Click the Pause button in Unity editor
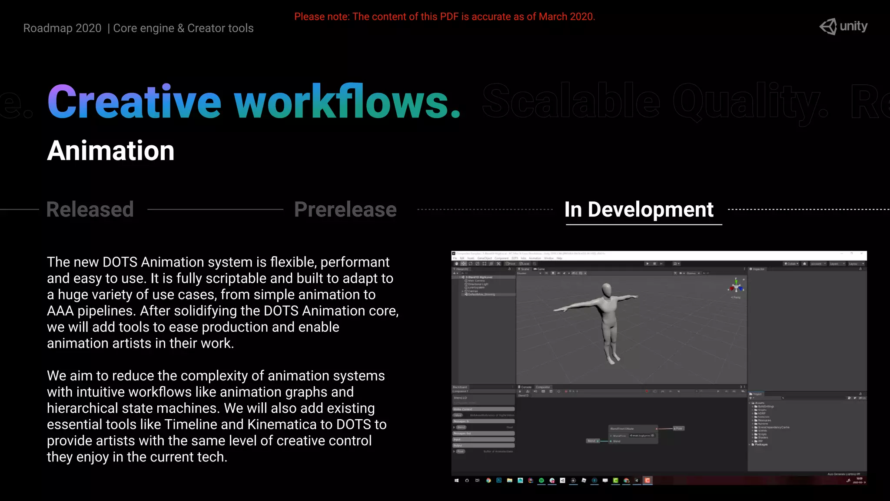890x501 pixels. [654, 264]
